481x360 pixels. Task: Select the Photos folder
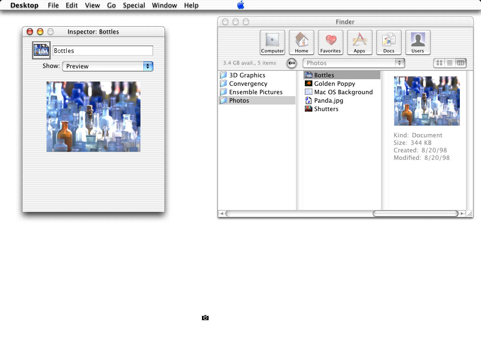[x=257, y=100]
